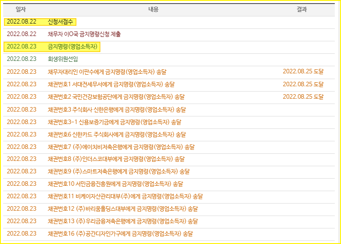Select the 채권번호13 (주)우리금융저축은행 entry

click(123, 221)
